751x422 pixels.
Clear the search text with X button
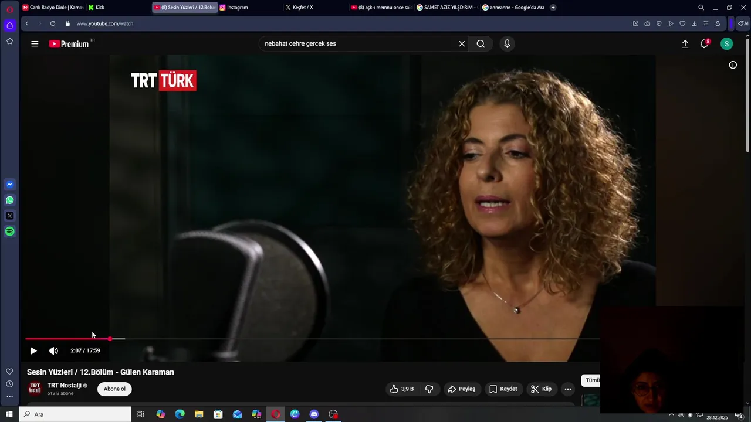point(462,44)
